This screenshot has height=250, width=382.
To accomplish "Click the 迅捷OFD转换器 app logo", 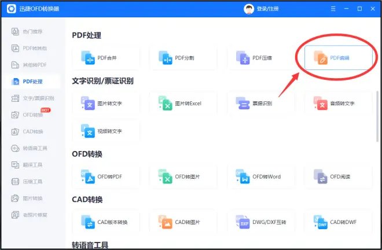I will (12, 9).
